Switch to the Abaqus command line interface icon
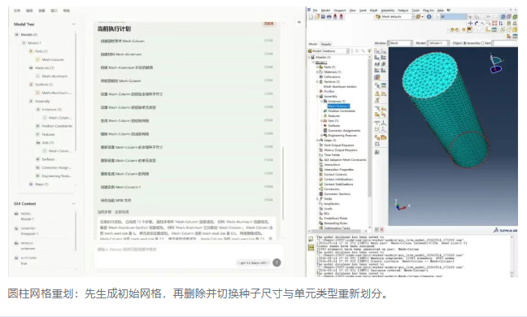The height and width of the screenshot is (317, 527). coord(311,247)
